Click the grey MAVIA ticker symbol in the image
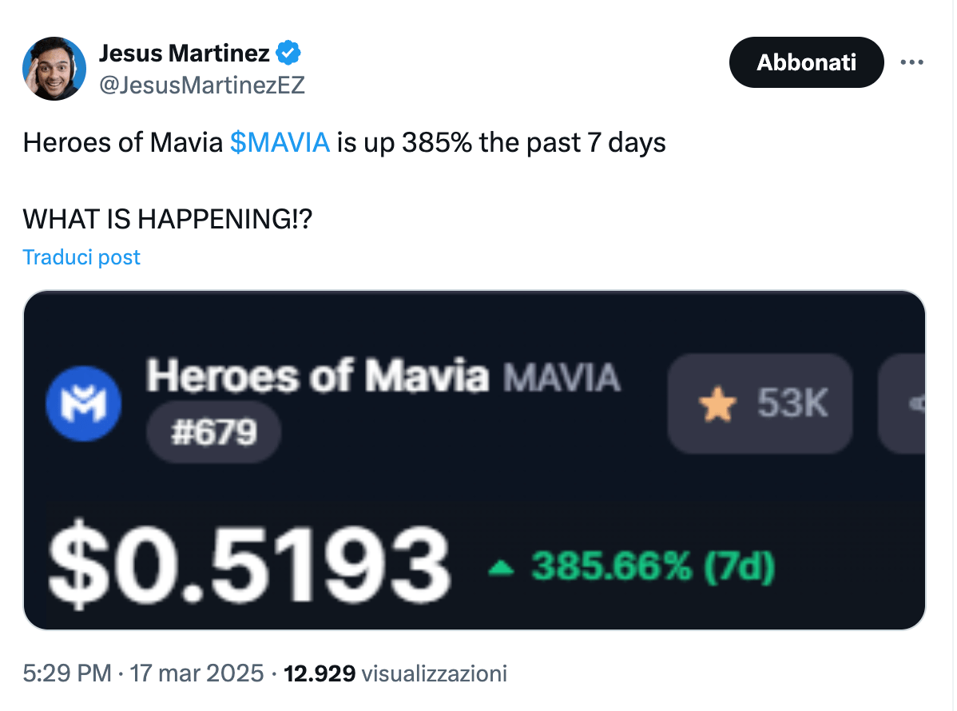The image size is (957, 711). (562, 377)
